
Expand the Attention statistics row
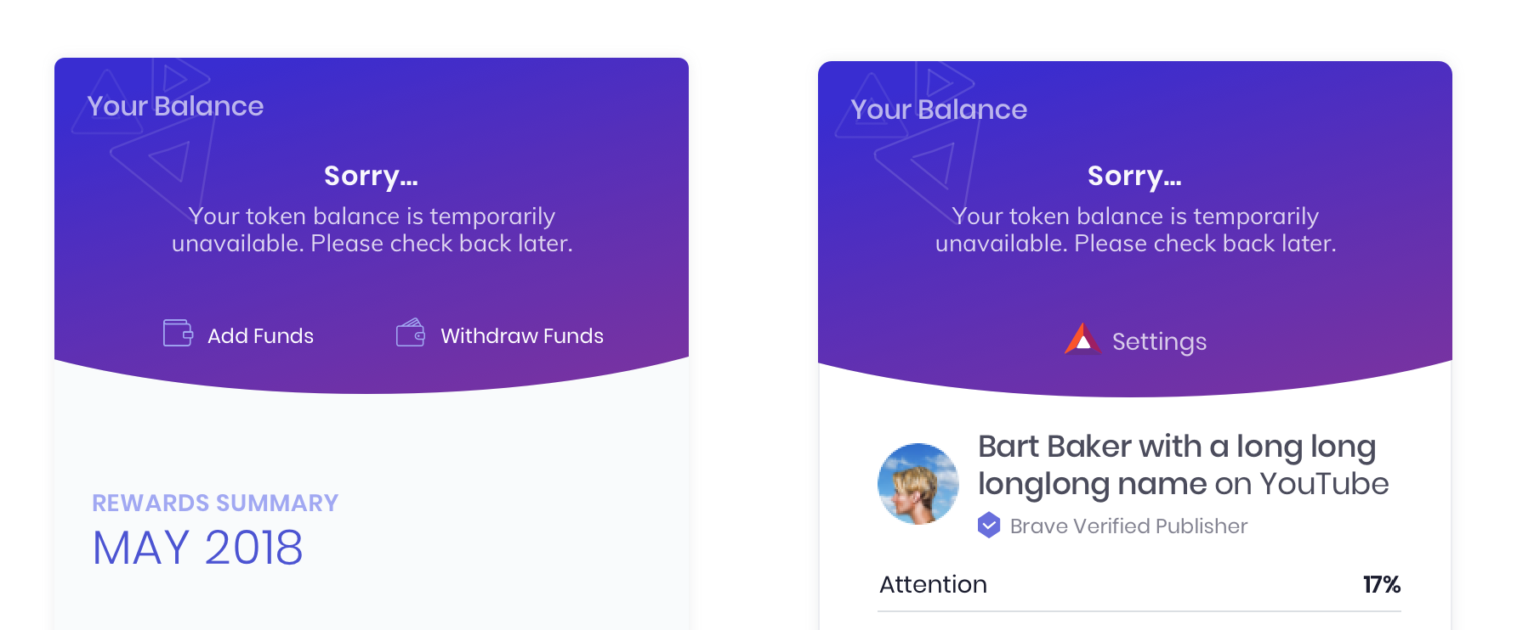pos(933,584)
